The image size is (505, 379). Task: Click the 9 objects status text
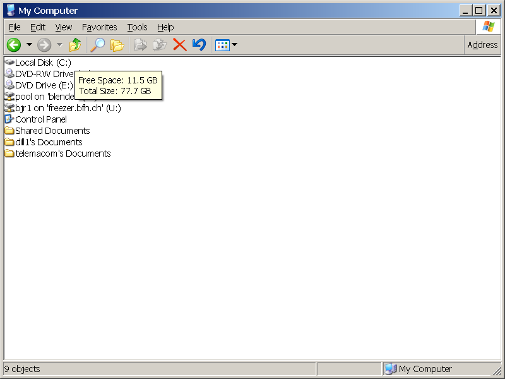pos(22,369)
